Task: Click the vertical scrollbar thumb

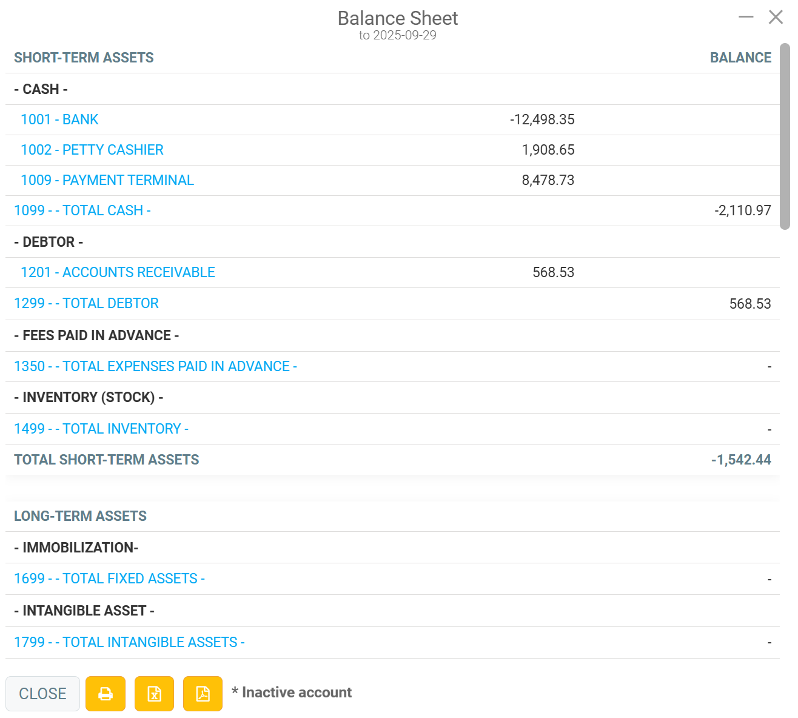Action: (x=785, y=136)
